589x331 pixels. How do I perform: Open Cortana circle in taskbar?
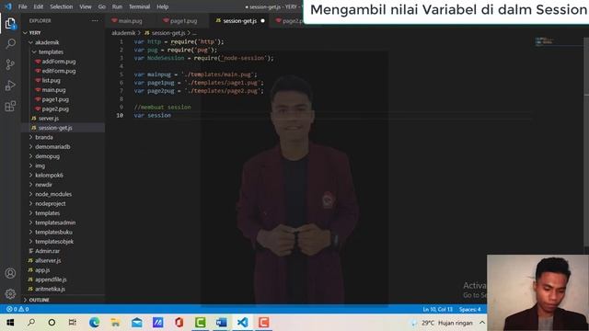tap(52, 323)
